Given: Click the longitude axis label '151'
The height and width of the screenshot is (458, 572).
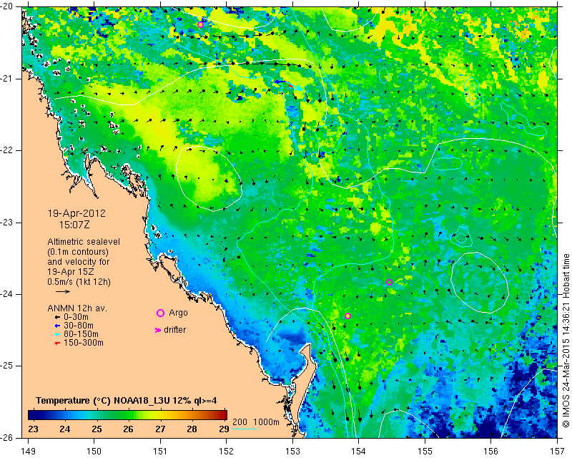Looking at the screenshot, I should pos(160,452).
